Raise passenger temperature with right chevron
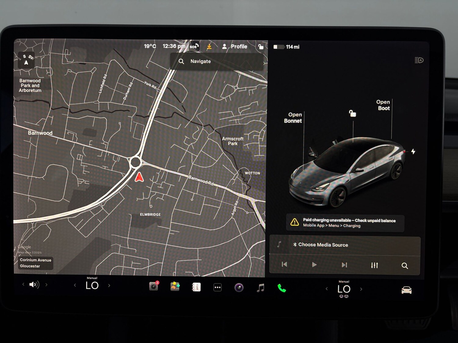 point(361,289)
